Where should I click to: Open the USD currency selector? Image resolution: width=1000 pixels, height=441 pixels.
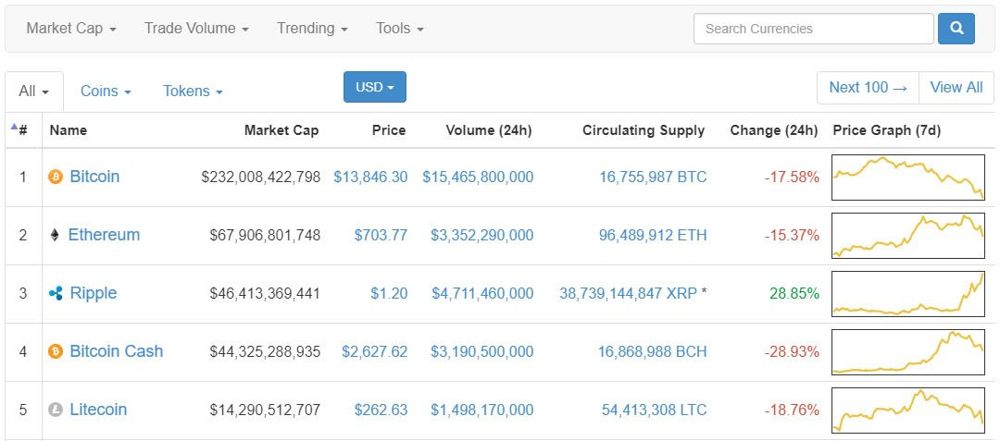[x=375, y=87]
